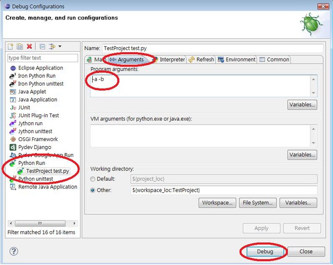Click VM arguments scroll down arrow
Image resolution: width=333 pixels, height=265 pixels.
[314, 143]
